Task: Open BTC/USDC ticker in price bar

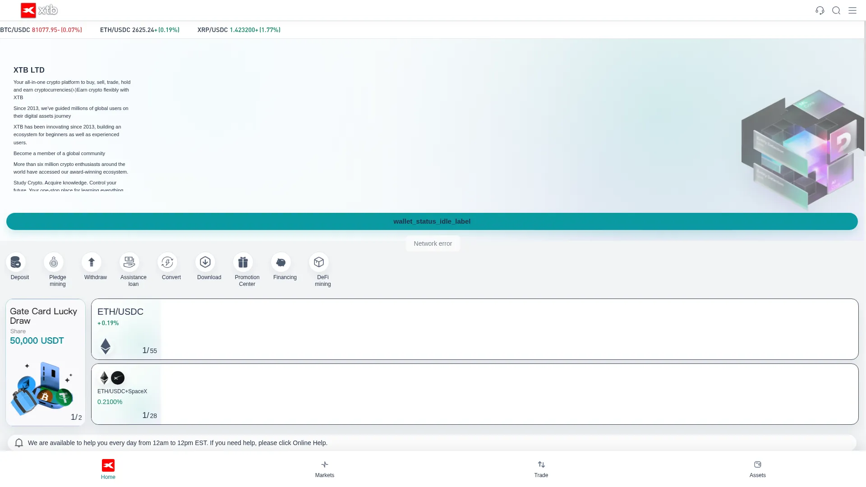Action: pyautogui.click(x=41, y=30)
